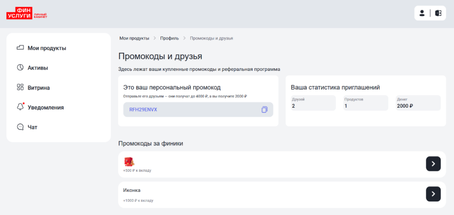Screen dimensions: 454x215
Task: Click the Денег 2000 ₽ statistics tile
Action: coord(418,103)
